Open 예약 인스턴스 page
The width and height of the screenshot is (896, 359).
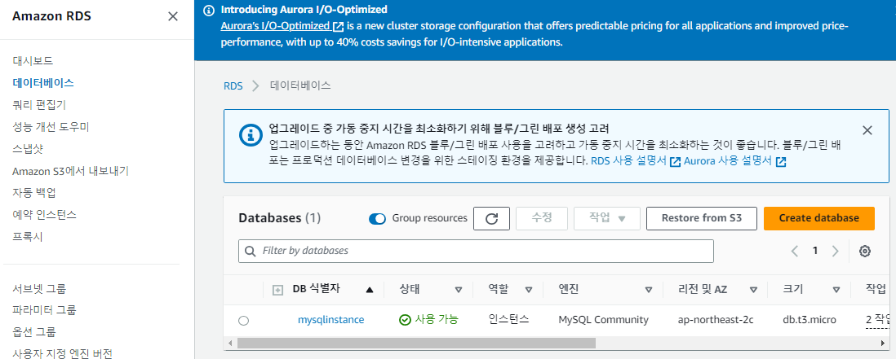[45, 215]
